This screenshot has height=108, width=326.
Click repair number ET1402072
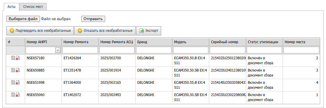[72, 95]
